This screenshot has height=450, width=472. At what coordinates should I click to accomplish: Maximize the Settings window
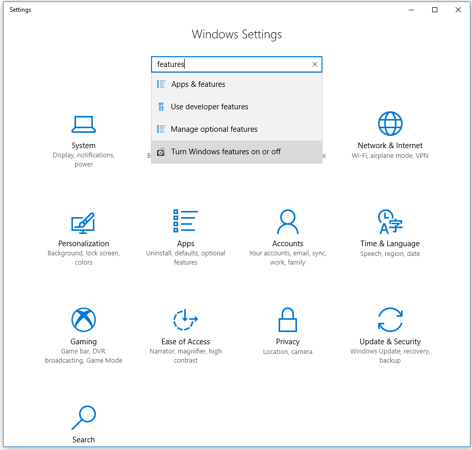pyautogui.click(x=435, y=10)
